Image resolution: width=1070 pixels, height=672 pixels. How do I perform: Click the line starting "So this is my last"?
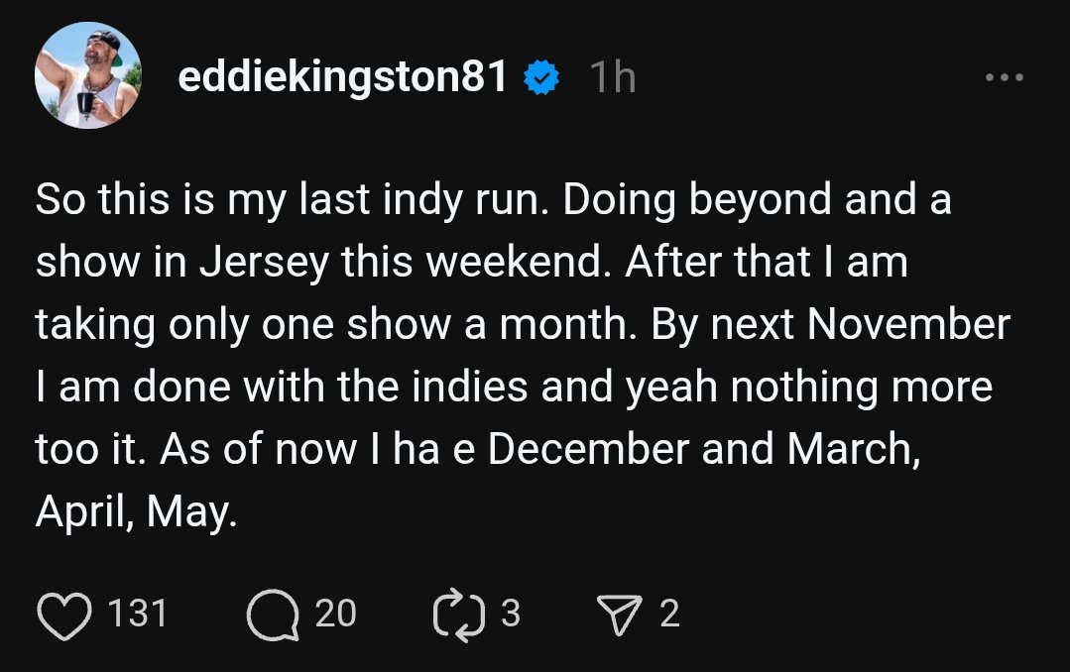click(x=493, y=200)
